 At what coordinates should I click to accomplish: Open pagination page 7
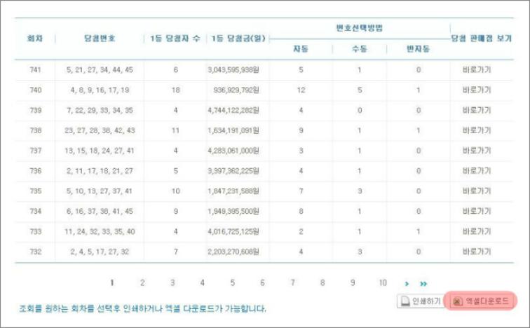click(293, 282)
